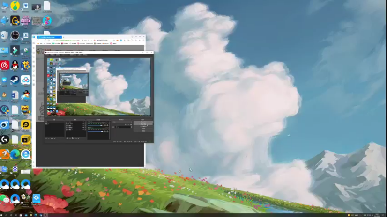387x217 pixels.
Task: Open the Recycle Bin on the desktop
Action: (x=4, y=35)
